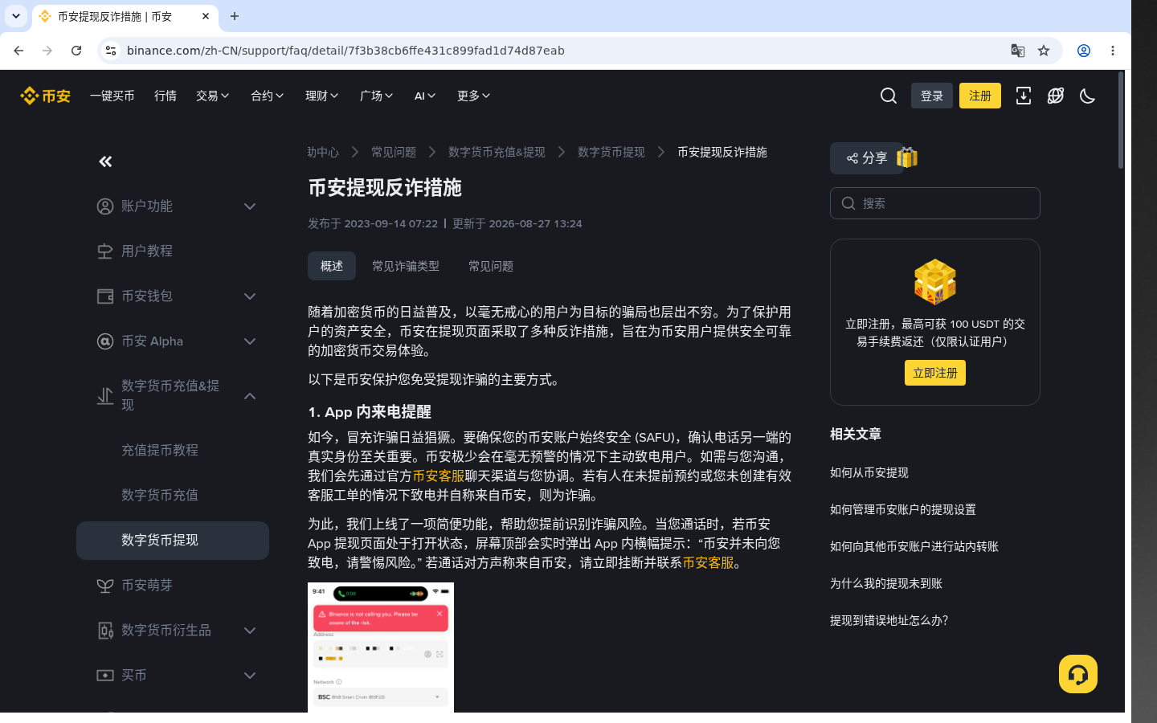Expand the 数字货币衍生品 sidebar section
The image size is (1157, 723).
(x=250, y=631)
